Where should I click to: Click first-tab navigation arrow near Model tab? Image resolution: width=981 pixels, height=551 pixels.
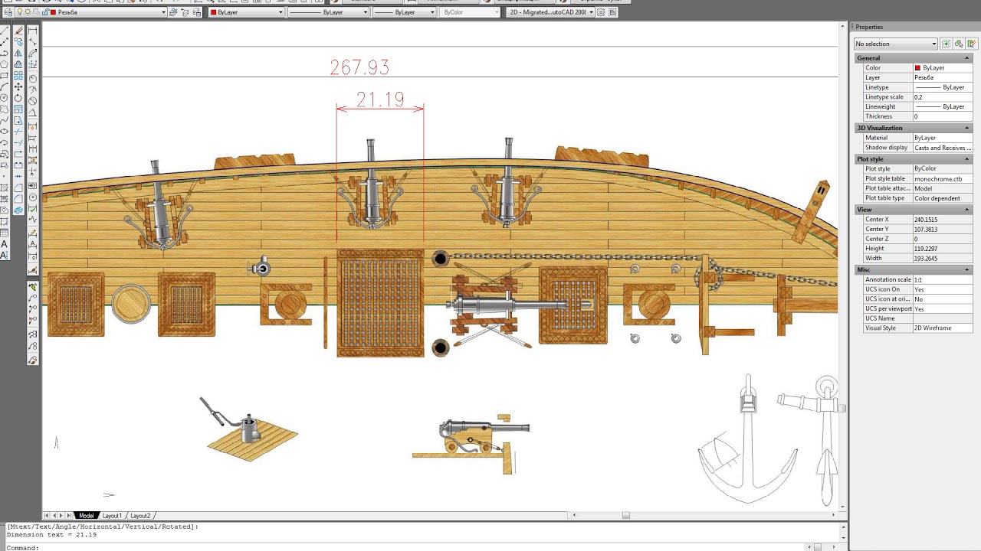pyautogui.click(x=47, y=516)
